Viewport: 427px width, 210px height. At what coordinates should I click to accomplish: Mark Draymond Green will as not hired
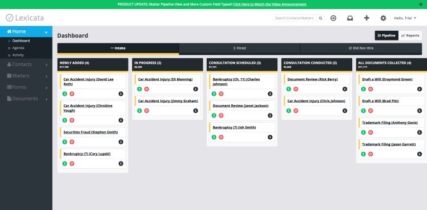pyautogui.click(x=370, y=89)
